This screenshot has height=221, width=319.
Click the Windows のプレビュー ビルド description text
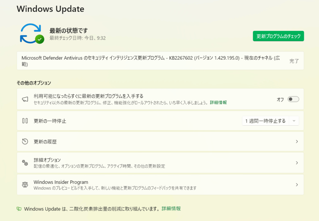point(115,188)
